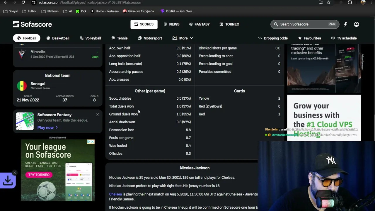The height and width of the screenshot is (211, 375).
Task: Open the Futbol bookmarks folder
Action: (x=29, y=11)
